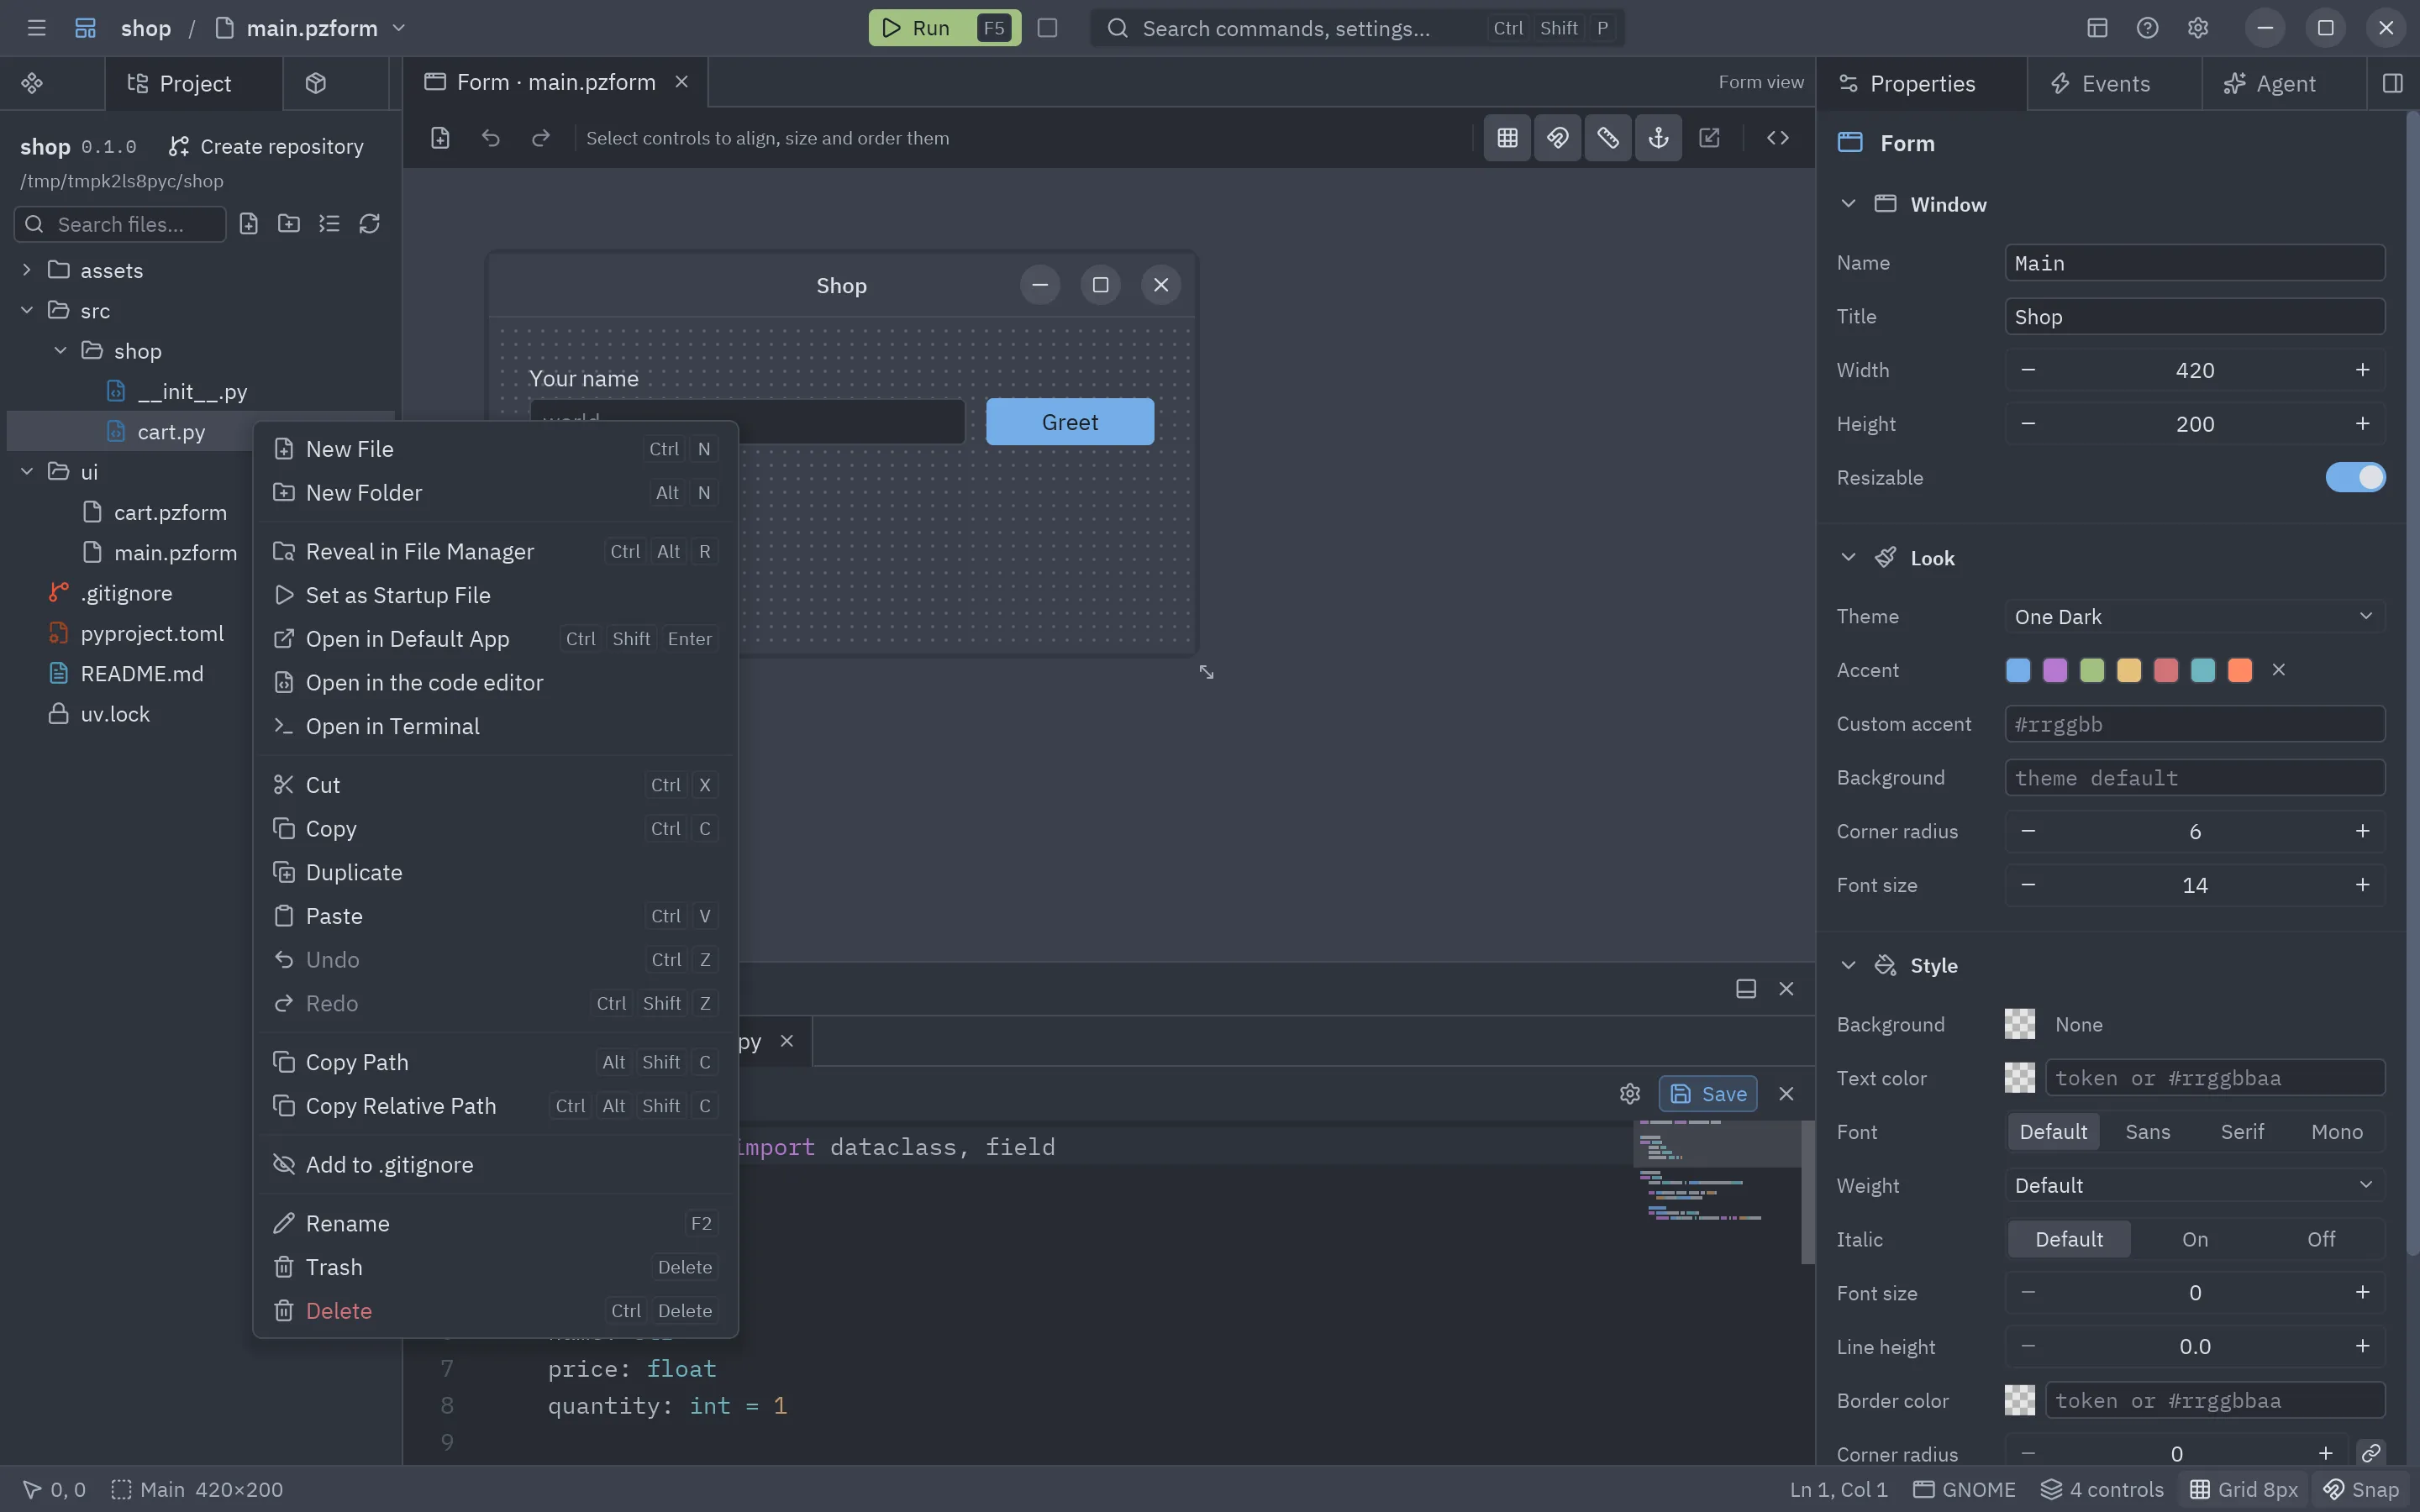
Task: Switch to the Events tab
Action: point(2114,83)
